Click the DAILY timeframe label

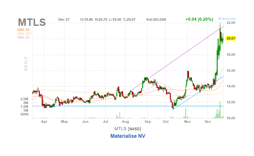tap(26, 63)
